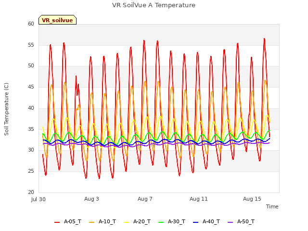Click the 20 y-axis tick label

tap(31, 192)
